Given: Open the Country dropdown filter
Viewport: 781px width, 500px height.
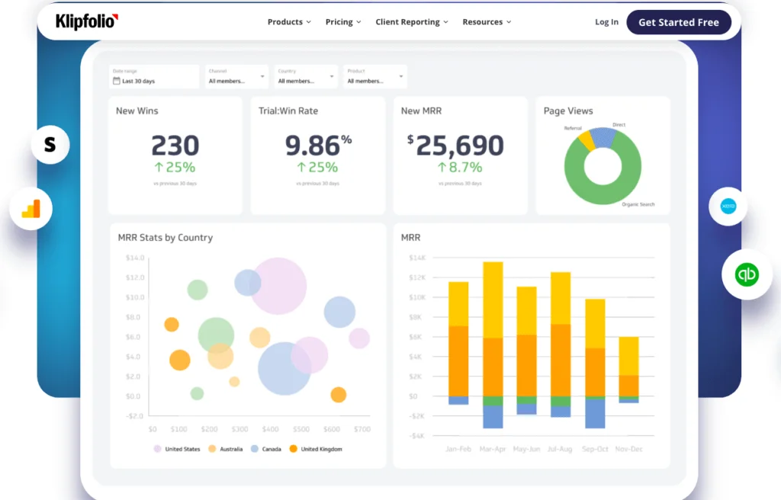Looking at the screenshot, I should click(x=306, y=77).
